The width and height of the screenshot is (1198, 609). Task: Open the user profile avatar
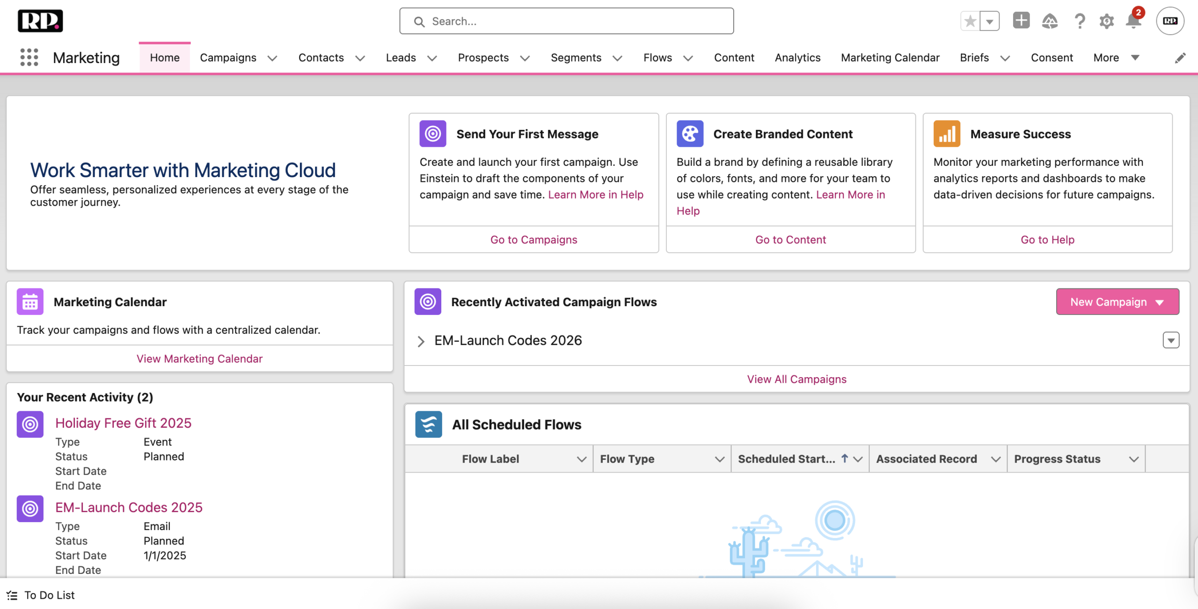(x=1170, y=21)
